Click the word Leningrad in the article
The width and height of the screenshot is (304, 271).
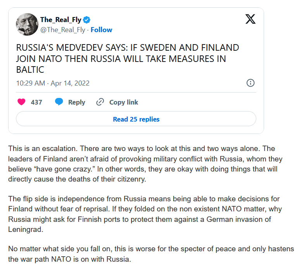(x=26, y=230)
